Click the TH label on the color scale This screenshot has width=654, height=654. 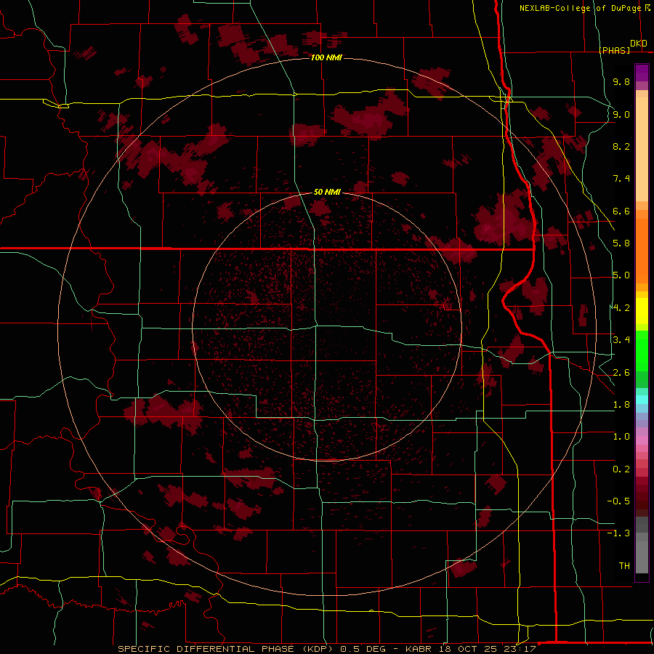(624, 566)
